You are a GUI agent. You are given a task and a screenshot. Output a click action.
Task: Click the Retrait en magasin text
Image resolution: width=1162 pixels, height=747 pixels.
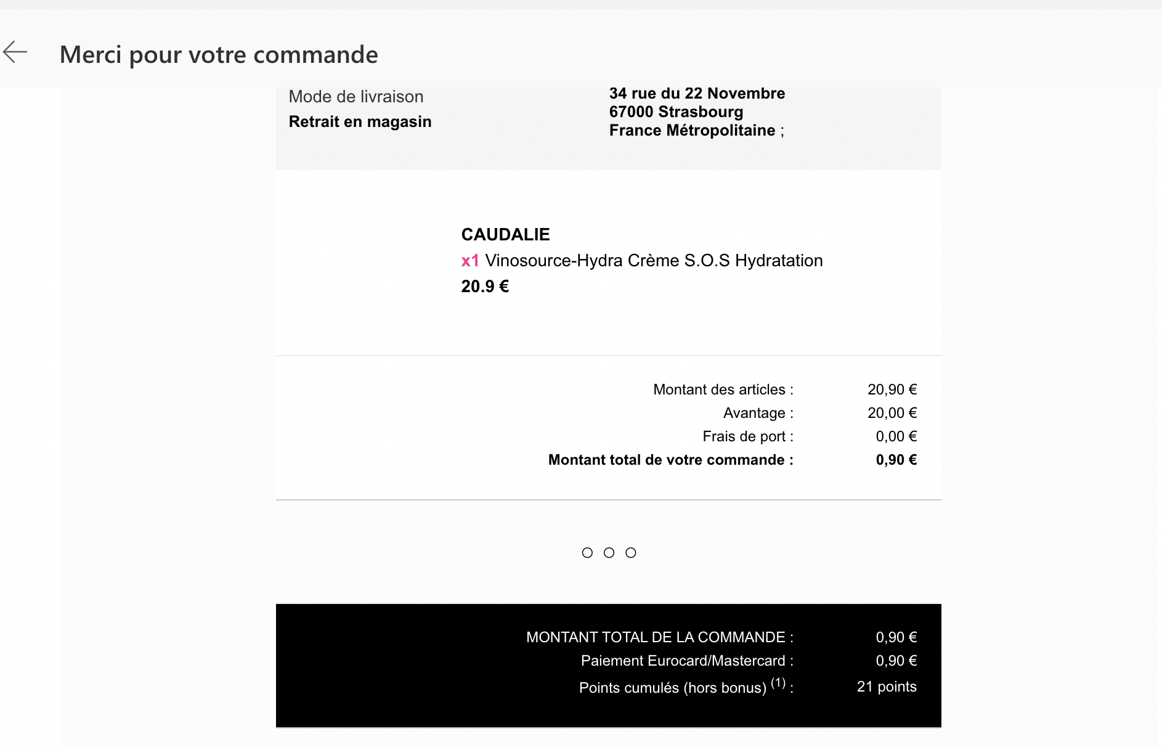[x=360, y=122]
